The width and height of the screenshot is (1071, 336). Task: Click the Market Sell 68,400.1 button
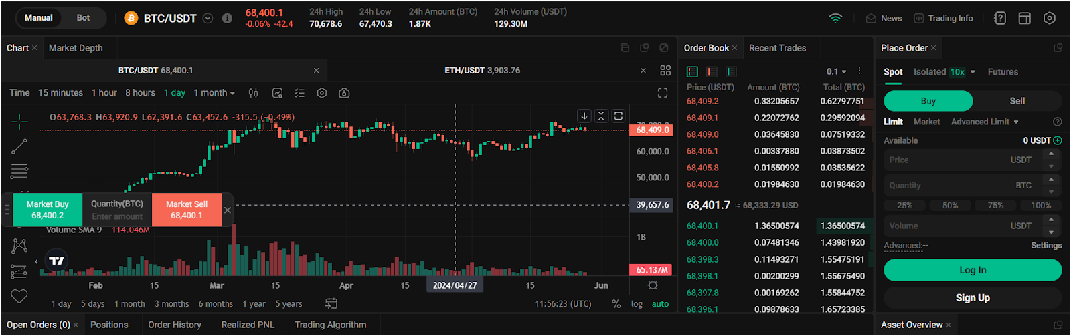point(187,210)
